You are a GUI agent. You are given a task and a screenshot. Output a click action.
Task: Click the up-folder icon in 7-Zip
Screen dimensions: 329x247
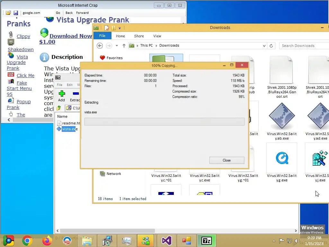[x=58, y=108]
